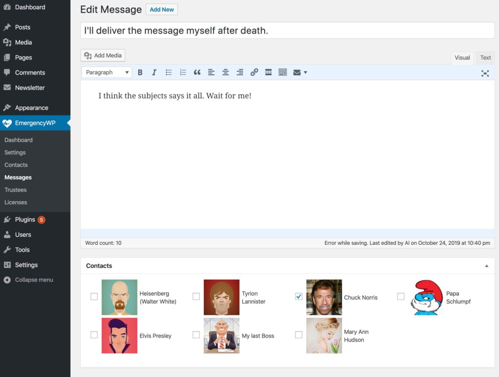The width and height of the screenshot is (499, 377).
Task: Click the Users person icon
Action: click(7, 234)
